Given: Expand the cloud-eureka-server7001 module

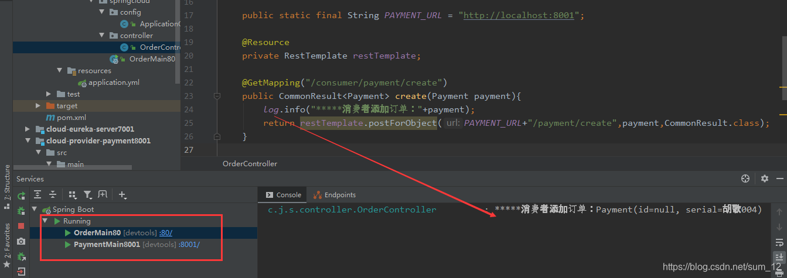Looking at the screenshot, I should pos(28,129).
